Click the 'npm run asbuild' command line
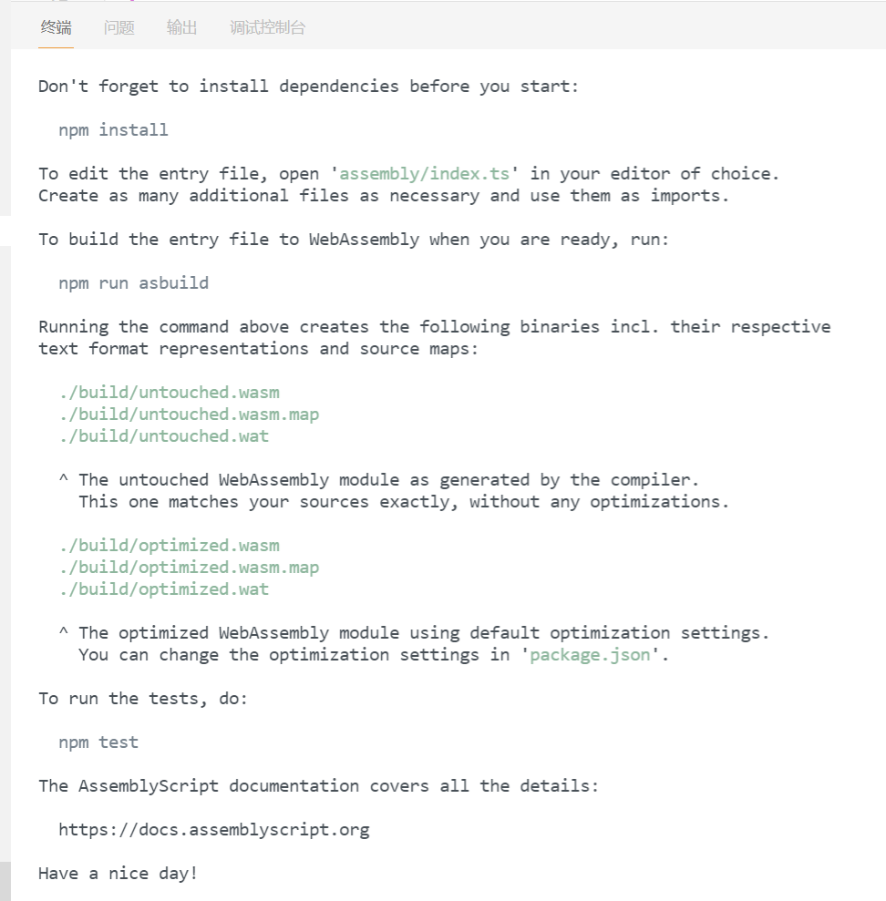 (134, 283)
